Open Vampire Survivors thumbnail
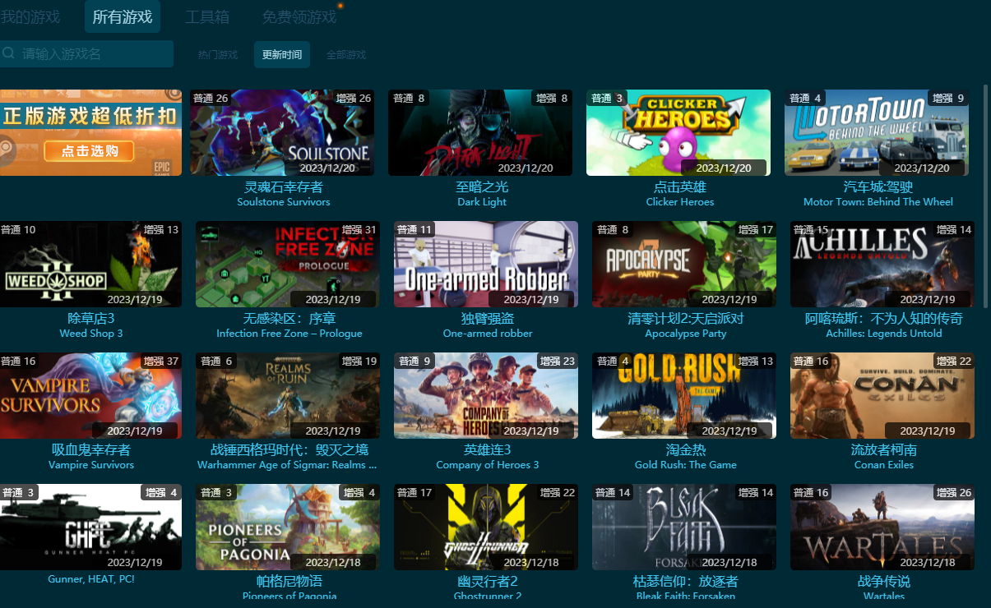This screenshot has width=991, height=608. [90, 395]
